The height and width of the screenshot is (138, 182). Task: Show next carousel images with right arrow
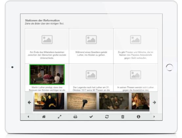(154, 102)
